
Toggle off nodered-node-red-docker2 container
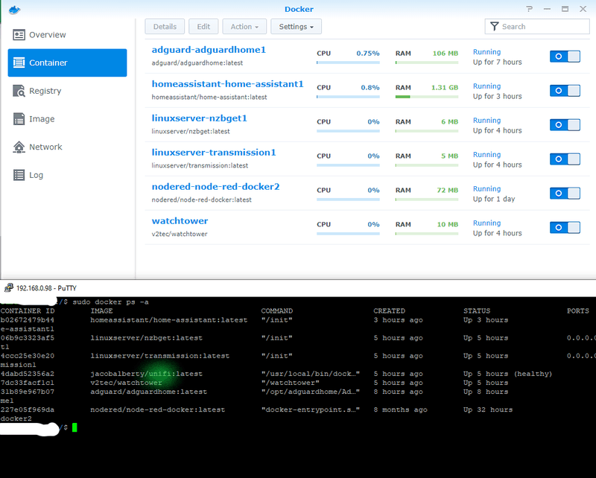565,193
